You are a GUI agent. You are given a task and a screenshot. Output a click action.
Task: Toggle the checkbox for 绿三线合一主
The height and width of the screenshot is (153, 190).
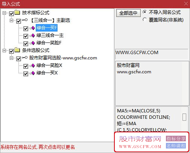tap(26, 36)
